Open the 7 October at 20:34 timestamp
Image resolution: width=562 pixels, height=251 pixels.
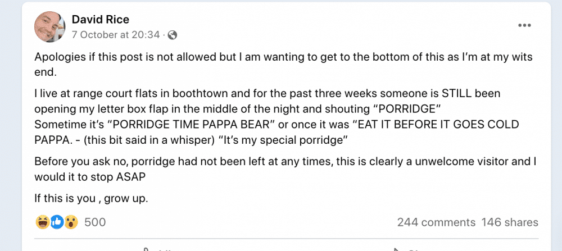pos(116,35)
